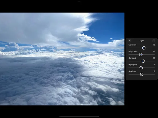Click the Highlights slider handle
The image size is (158, 118).
141,68
